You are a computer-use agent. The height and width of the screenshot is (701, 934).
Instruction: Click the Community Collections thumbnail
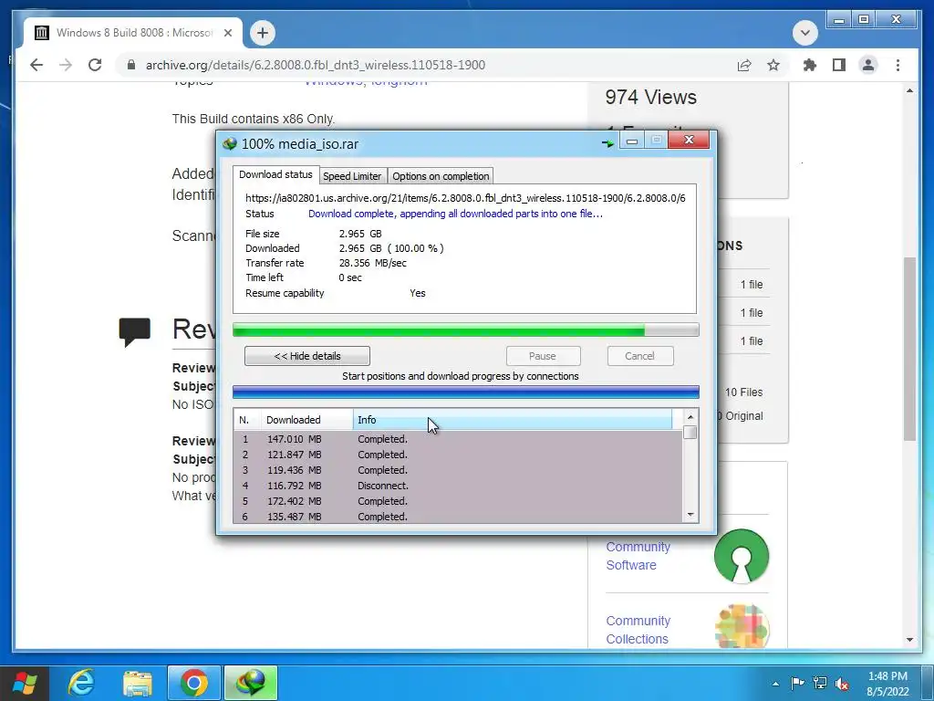coord(742,626)
